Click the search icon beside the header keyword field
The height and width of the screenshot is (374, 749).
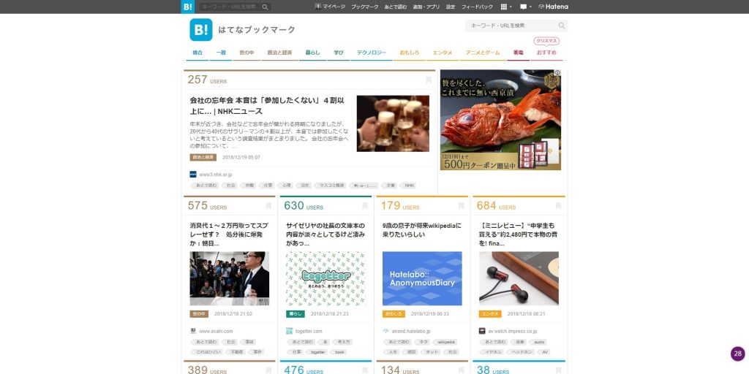[562, 26]
